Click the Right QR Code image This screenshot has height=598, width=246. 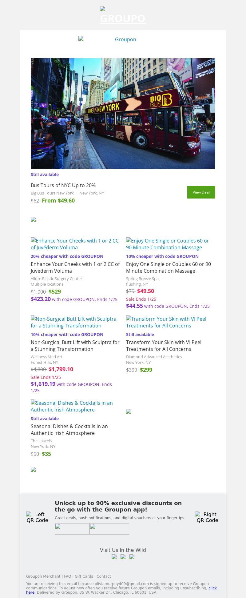(207, 517)
